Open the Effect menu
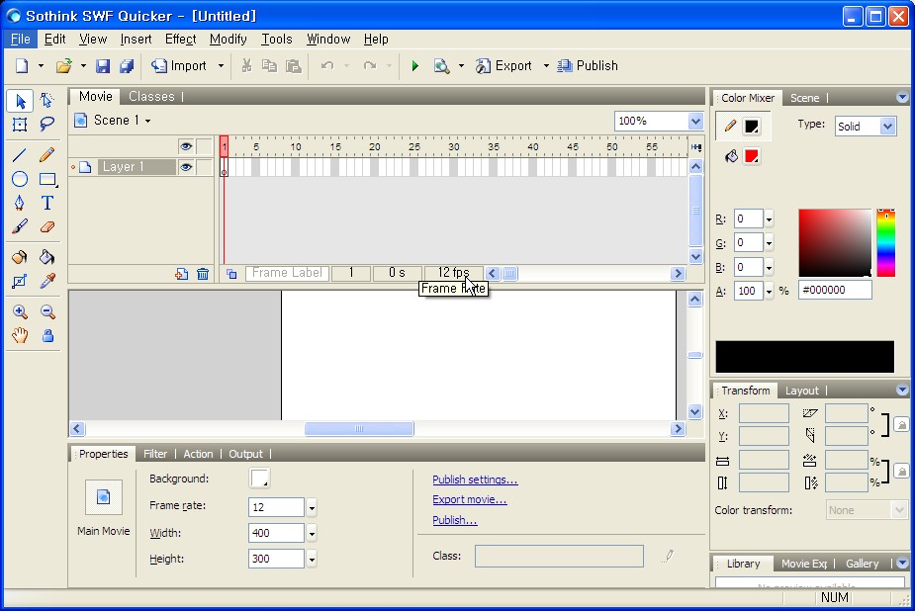The height and width of the screenshot is (611, 915). [x=180, y=40]
